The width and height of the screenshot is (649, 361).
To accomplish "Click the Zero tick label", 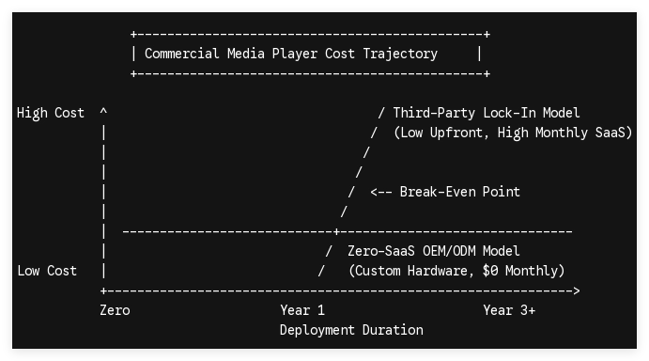I will click(115, 310).
